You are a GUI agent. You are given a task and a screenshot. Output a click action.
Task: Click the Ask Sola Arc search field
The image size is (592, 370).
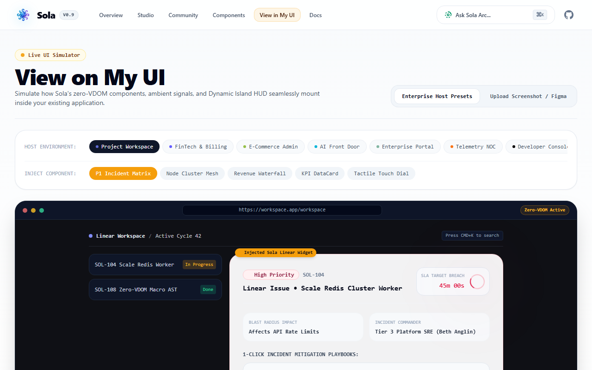point(495,15)
